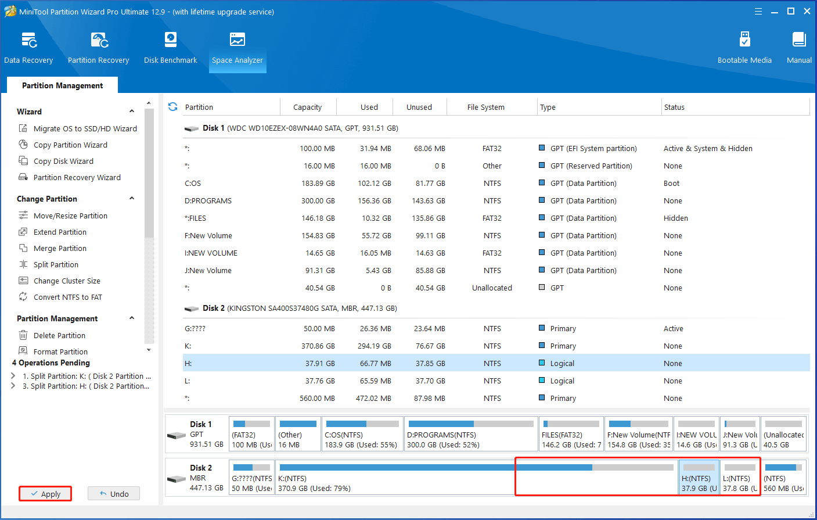Create Bootable Media
Viewport: 817px width, 520px height.
(x=744, y=48)
